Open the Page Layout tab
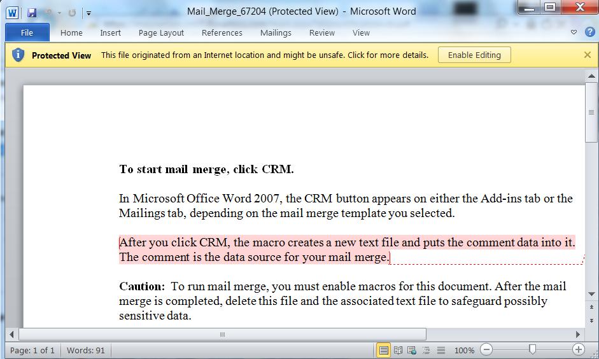The height and width of the screenshot is (359, 599). coord(161,33)
